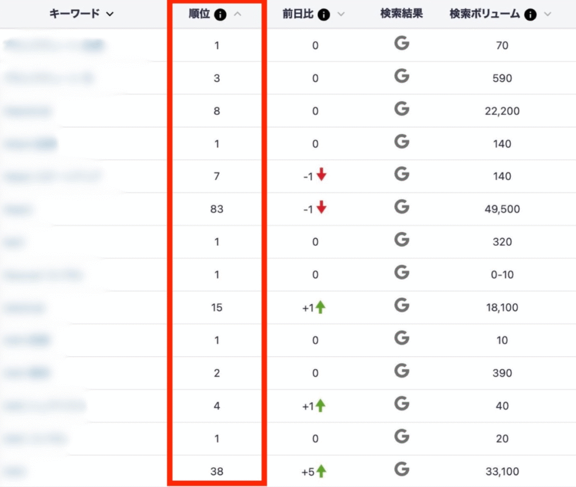Sort by 前日比 using its chevron

(341, 15)
